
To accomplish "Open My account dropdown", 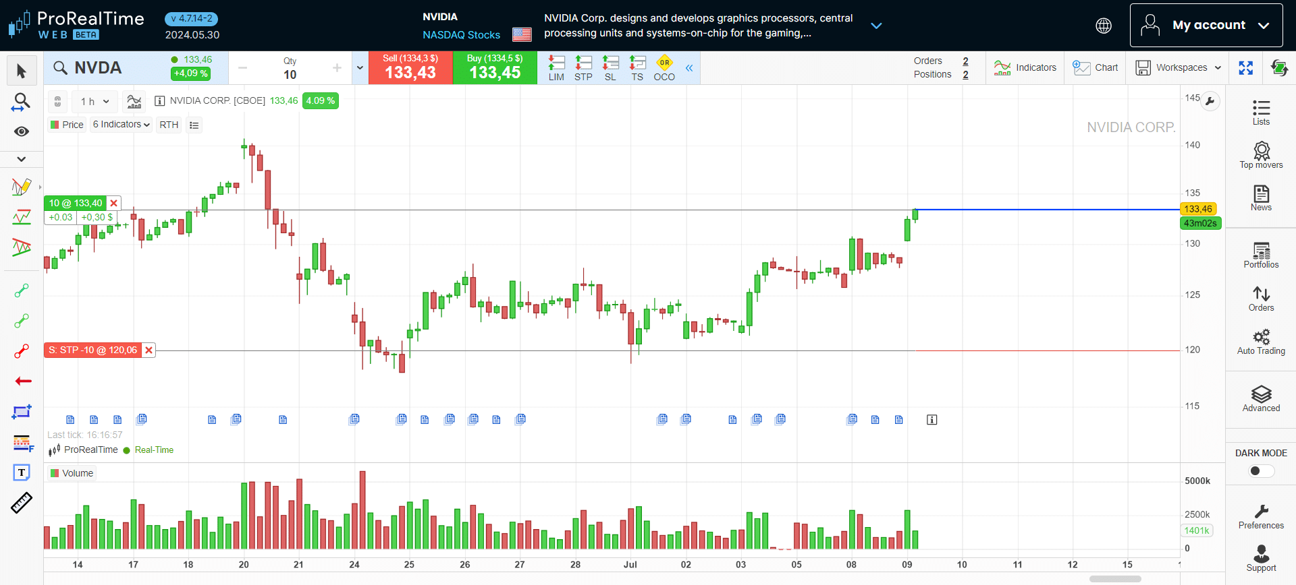I will 1206,26.
